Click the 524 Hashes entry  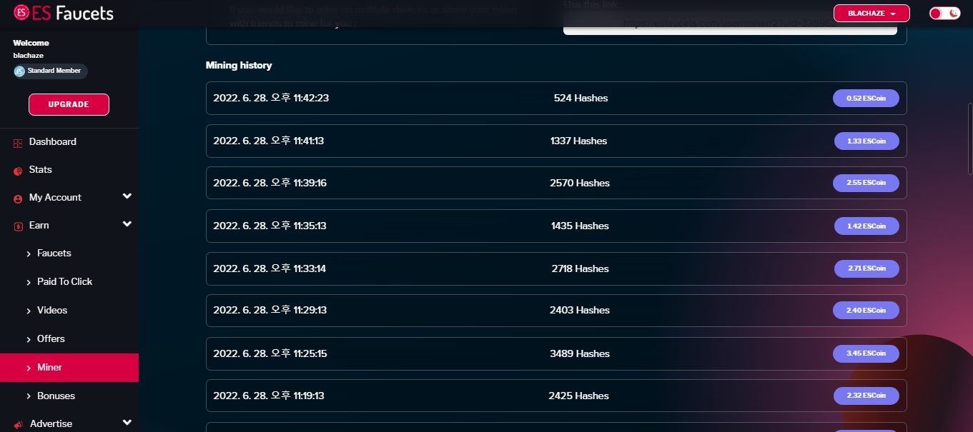(x=581, y=99)
